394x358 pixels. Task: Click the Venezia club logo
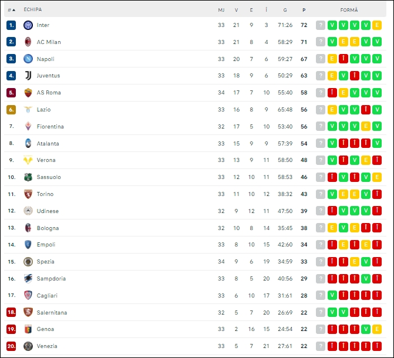28,346
